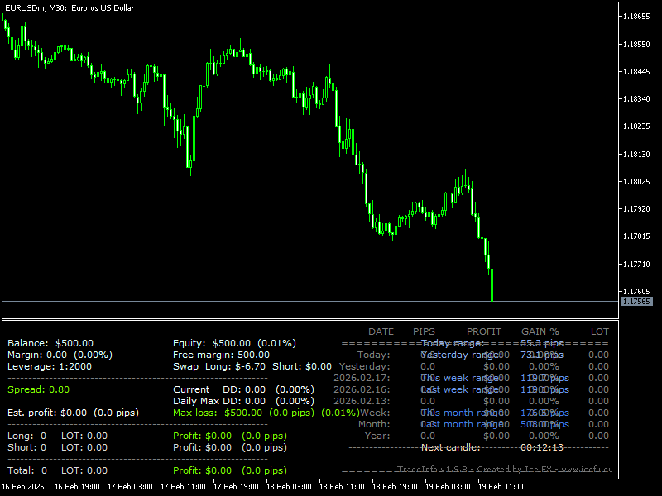
Task: Click the DATE column header
Action: pos(381,332)
